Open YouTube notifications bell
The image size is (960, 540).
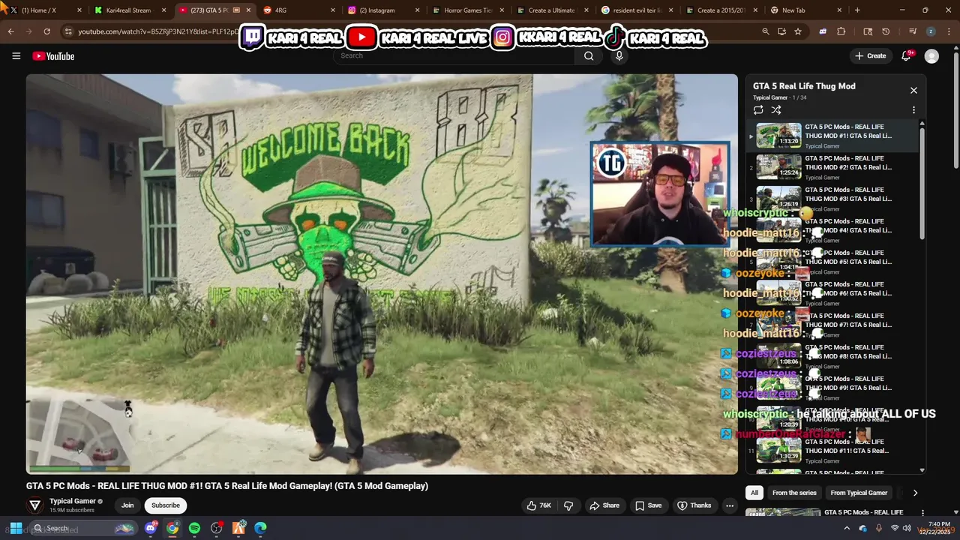tap(906, 56)
